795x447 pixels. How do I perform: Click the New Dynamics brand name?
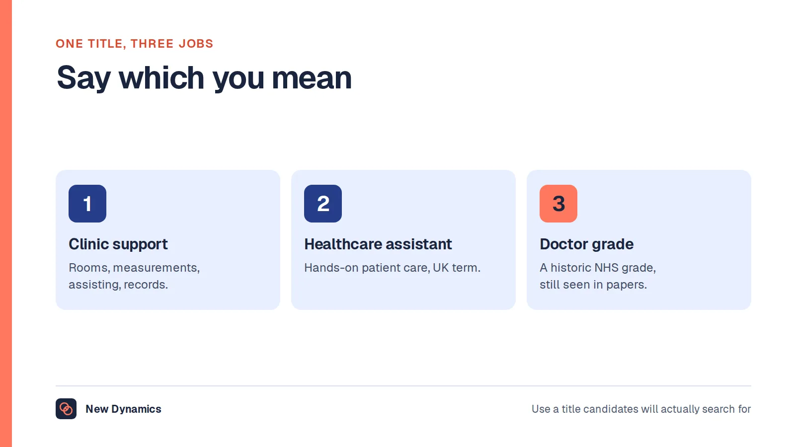click(123, 409)
